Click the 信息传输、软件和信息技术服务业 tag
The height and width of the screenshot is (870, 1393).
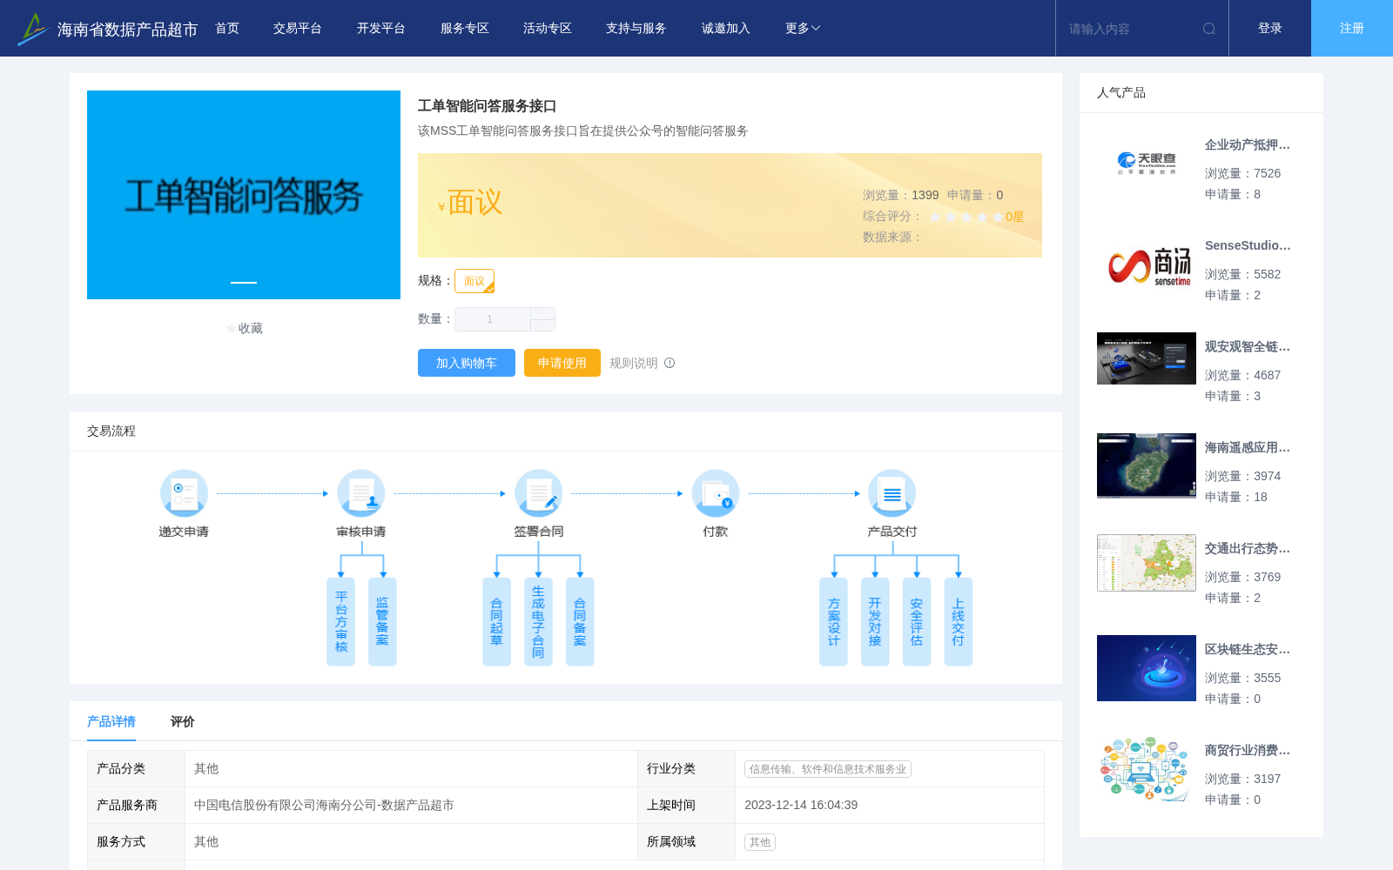point(828,769)
